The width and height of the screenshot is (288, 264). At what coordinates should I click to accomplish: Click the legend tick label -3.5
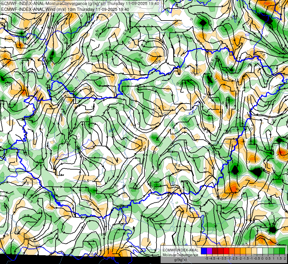click(x=223, y=258)
